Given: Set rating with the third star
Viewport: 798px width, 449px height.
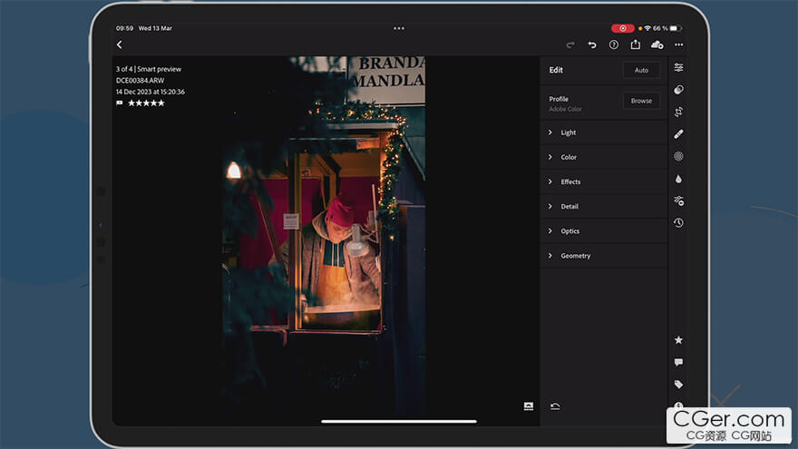Looking at the screenshot, I should click(x=147, y=102).
